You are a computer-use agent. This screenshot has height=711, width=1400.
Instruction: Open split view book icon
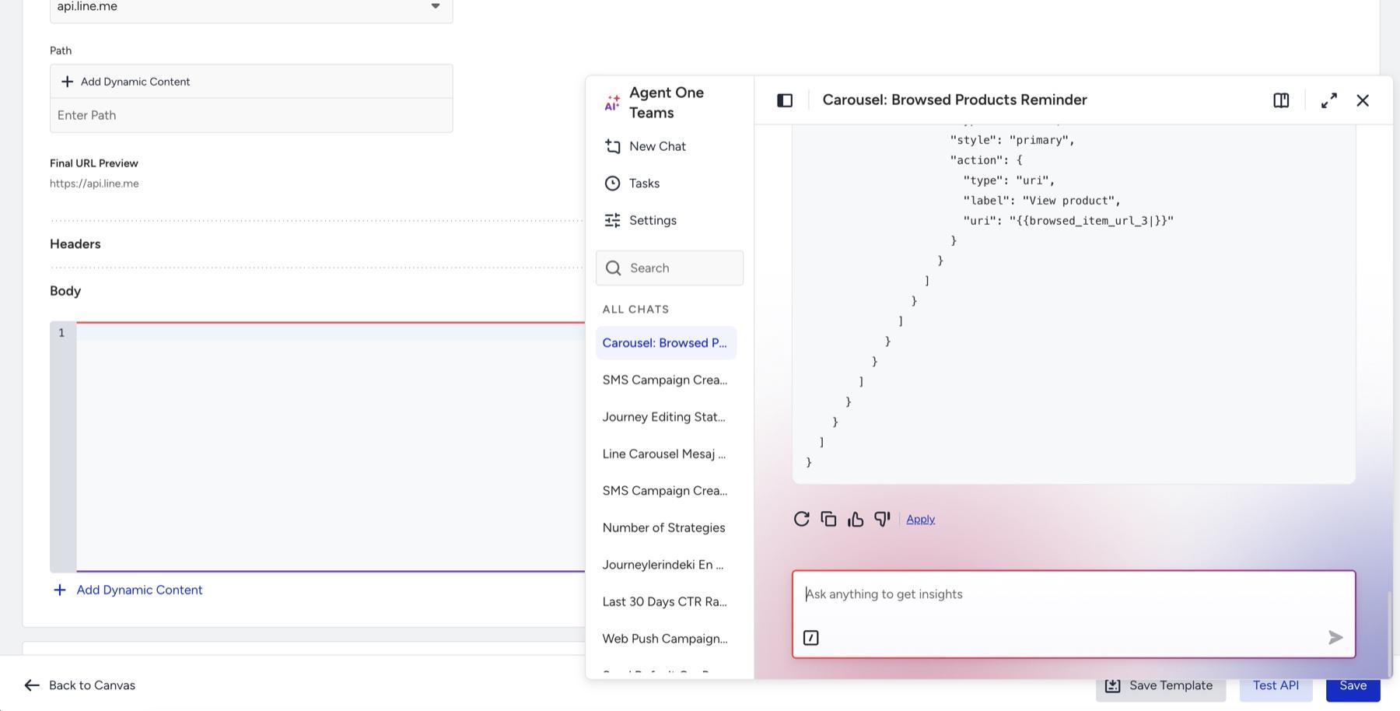pyautogui.click(x=1281, y=100)
